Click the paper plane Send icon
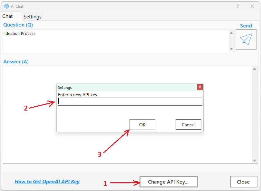 [x=246, y=39]
